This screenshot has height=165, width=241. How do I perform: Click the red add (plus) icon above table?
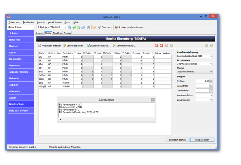157,46
